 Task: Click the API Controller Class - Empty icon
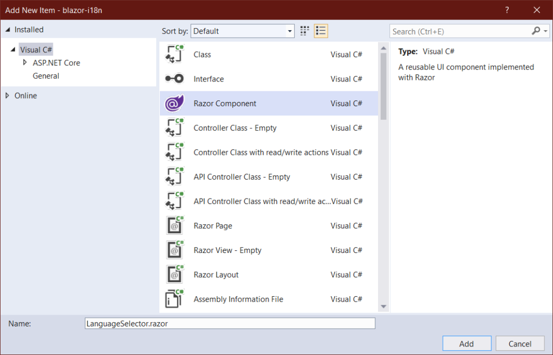coord(175,176)
